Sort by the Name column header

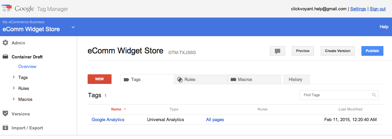click(x=116, y=109)
